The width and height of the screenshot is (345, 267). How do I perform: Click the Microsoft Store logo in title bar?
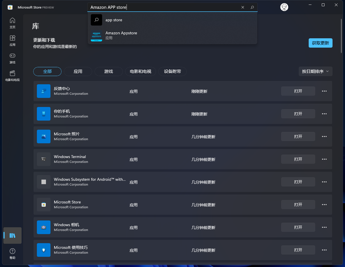(10, 7)
